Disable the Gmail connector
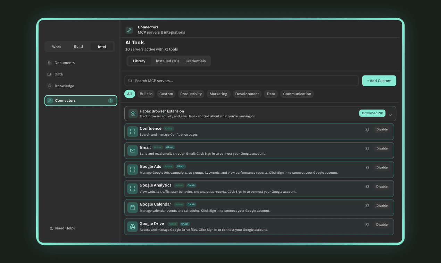 382,148
